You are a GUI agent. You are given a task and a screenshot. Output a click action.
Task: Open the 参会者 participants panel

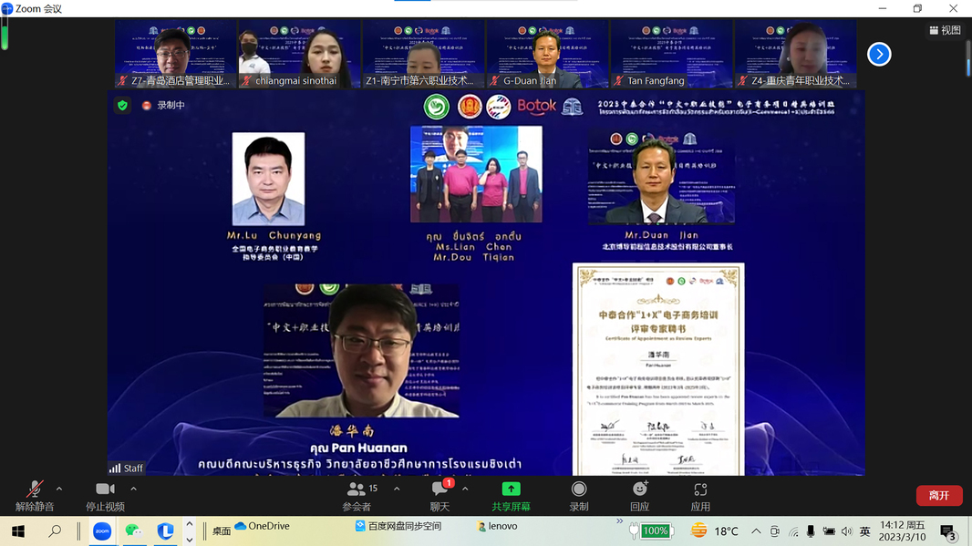point(357,495)
